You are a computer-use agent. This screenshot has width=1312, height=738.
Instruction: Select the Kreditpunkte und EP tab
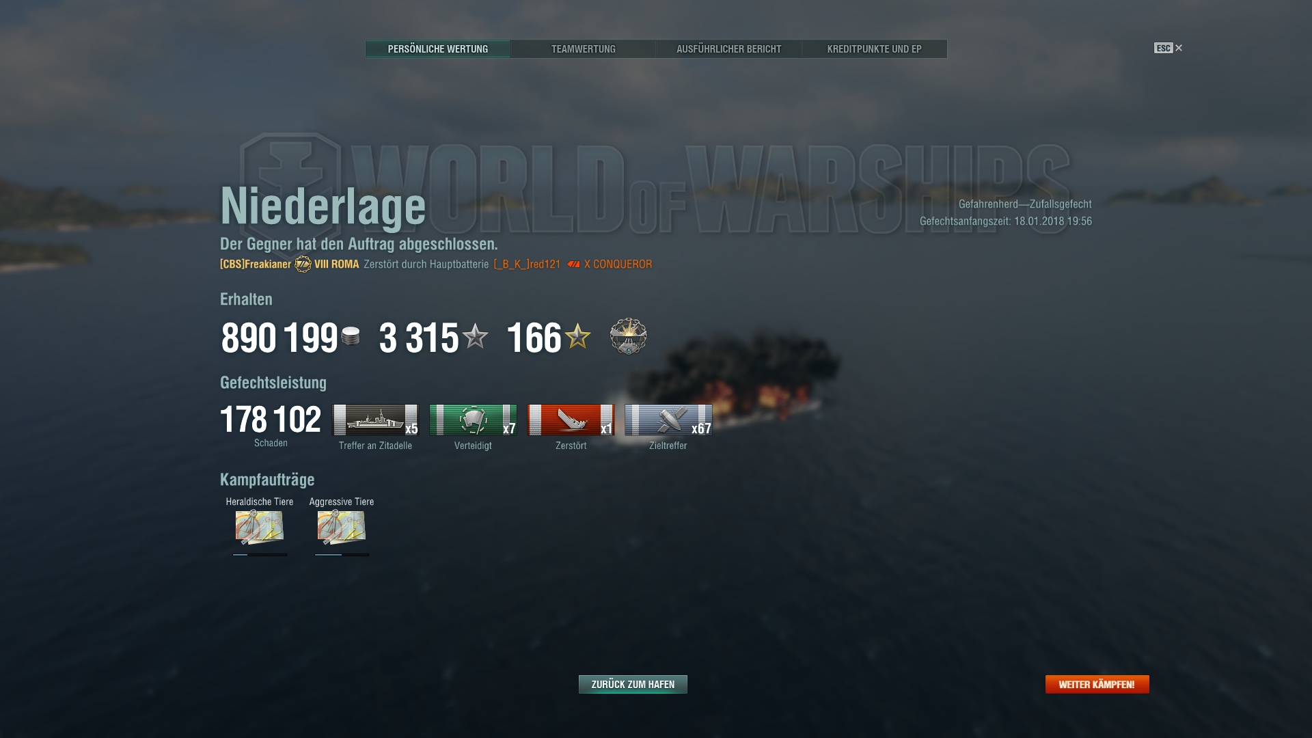874,49
